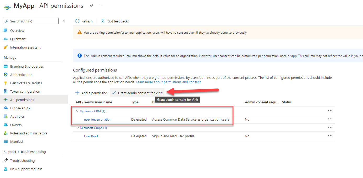363x178 pixels.
Task: Click Got feedback? text
Action: 118,21
